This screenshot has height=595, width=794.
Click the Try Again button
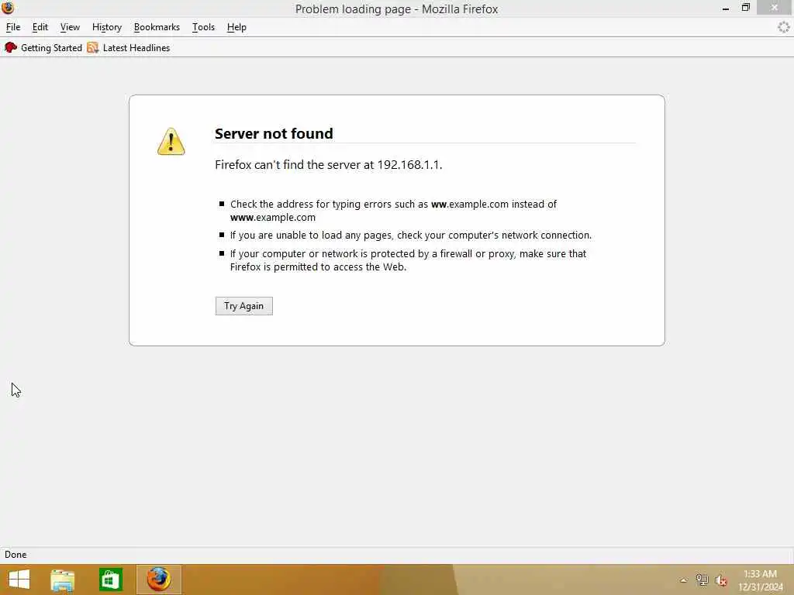pyautogui.click(x=243, y=305)
